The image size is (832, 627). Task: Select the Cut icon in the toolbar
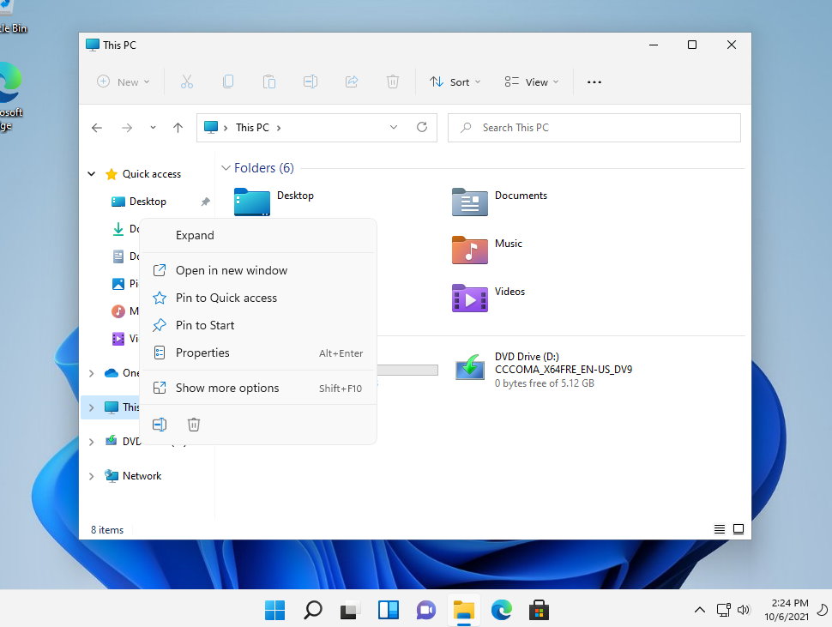[187, 81]
